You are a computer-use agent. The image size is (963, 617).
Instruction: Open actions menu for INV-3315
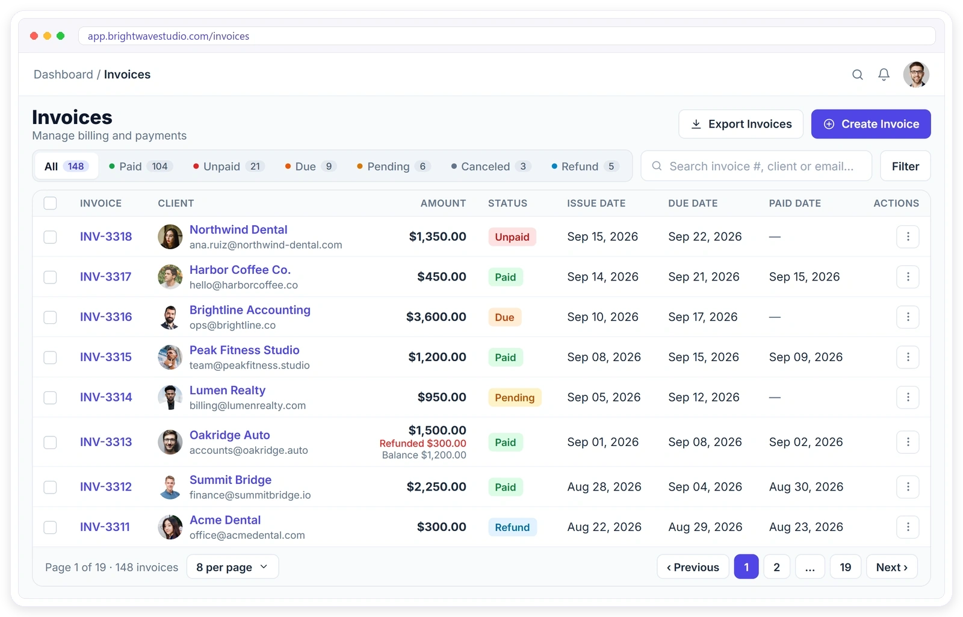(908, 357)
